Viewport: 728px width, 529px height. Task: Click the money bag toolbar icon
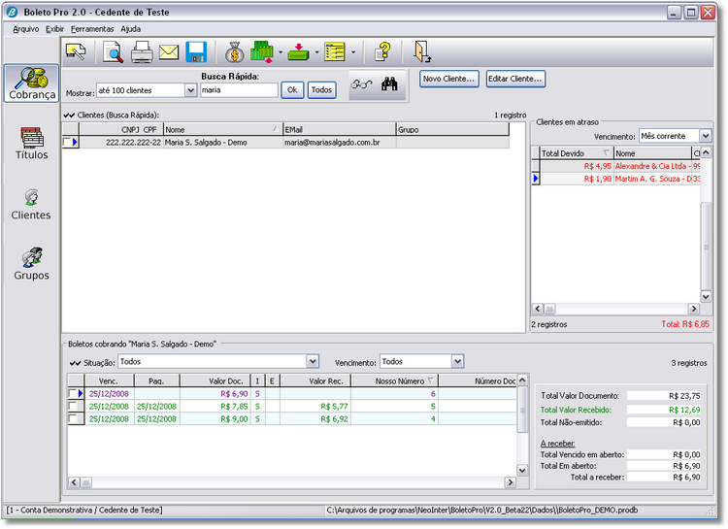pos(235,52)
